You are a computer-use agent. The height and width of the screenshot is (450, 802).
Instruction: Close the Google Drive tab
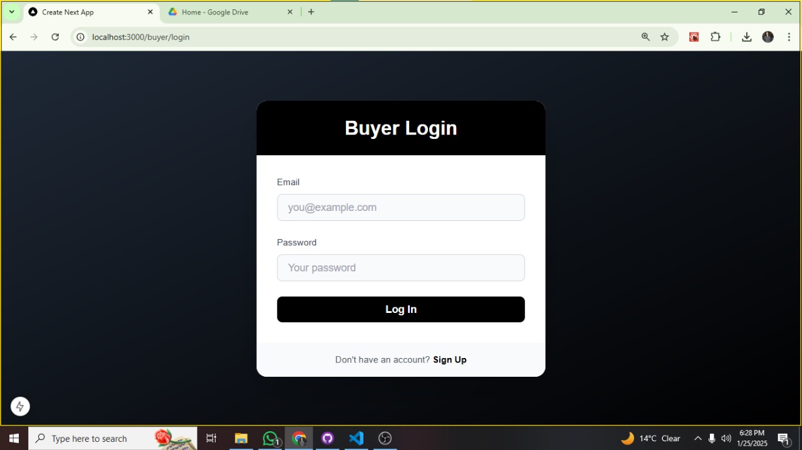[x=290, y=12]
